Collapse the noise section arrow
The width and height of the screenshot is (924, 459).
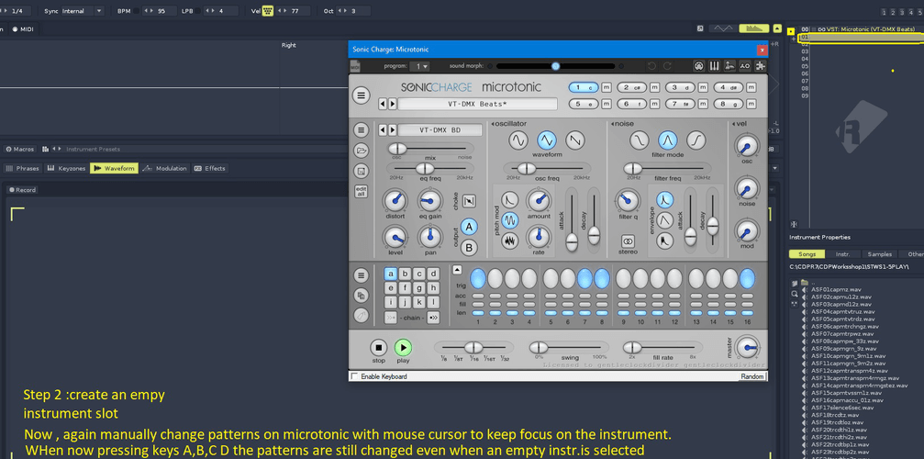[x=612, y=124]
